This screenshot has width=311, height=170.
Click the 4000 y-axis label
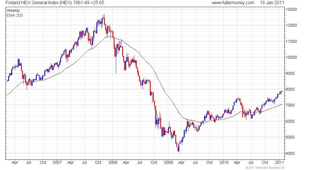pyautogui.click(x=291, y=153)
